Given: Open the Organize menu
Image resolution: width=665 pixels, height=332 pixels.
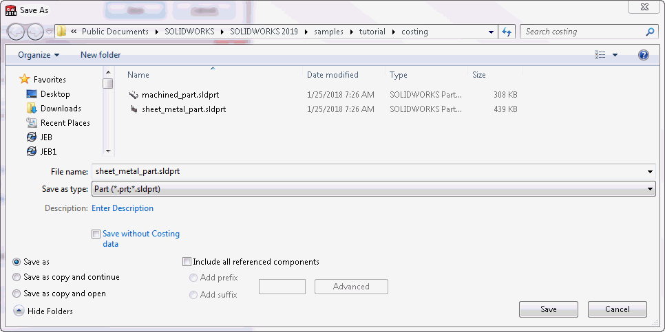Looking at the screenshot, I should pos(39,55).
